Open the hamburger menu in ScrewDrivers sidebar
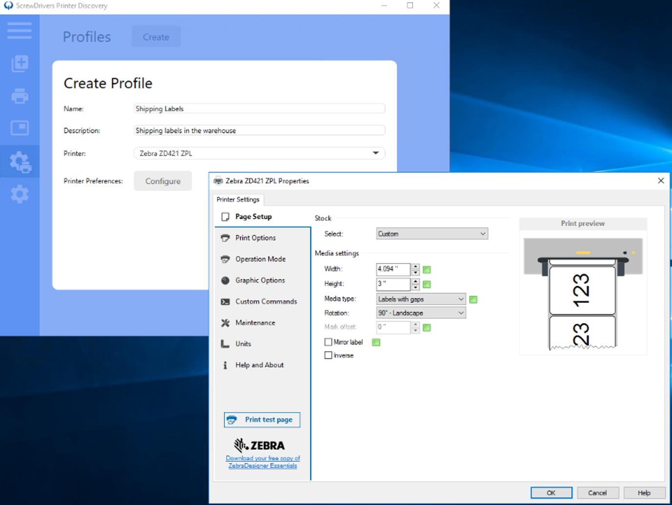Viewport: 672px width, 505px height. tap(20, 30)
